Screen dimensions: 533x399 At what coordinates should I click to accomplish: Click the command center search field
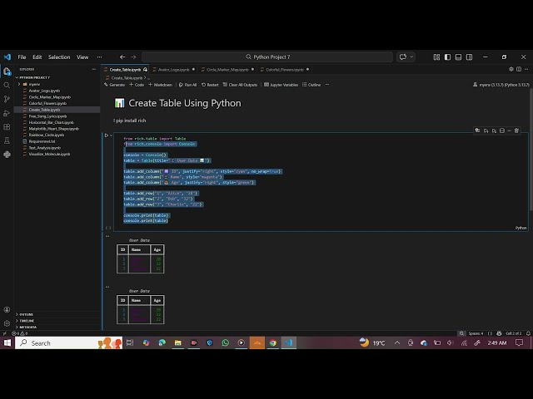tap(267, 57)
